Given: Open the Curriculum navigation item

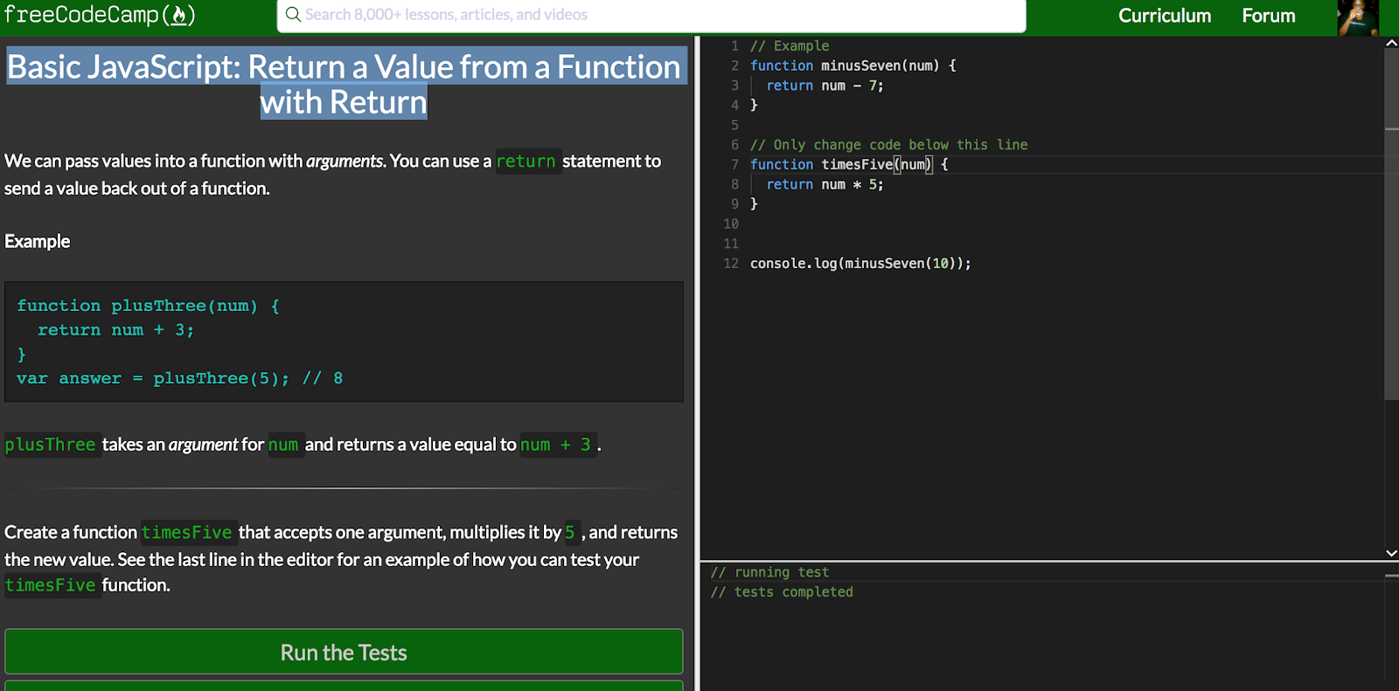Looking at the screenshot, I should click(1164, 16).
